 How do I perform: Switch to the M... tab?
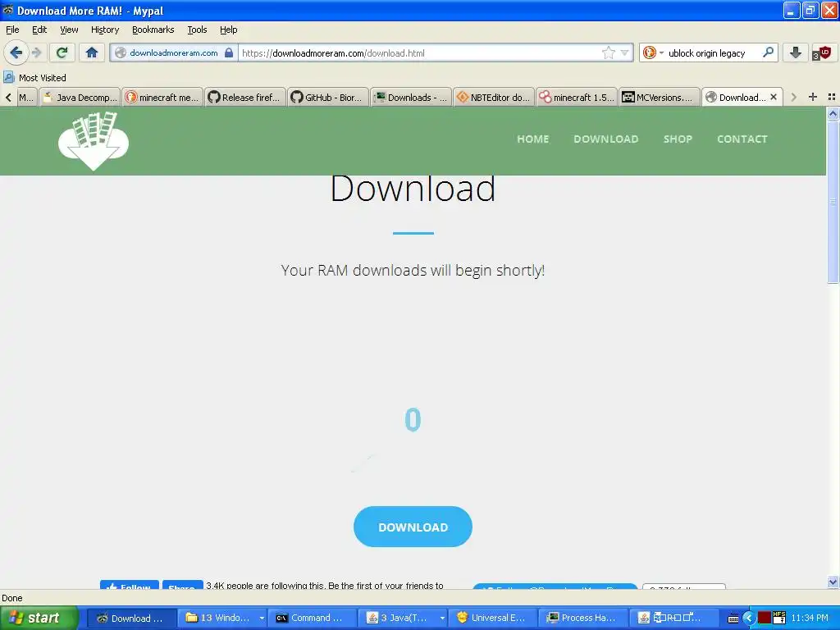pyautogui.click(x=25, y=97)
